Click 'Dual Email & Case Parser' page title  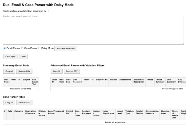[x=38, y=5]
